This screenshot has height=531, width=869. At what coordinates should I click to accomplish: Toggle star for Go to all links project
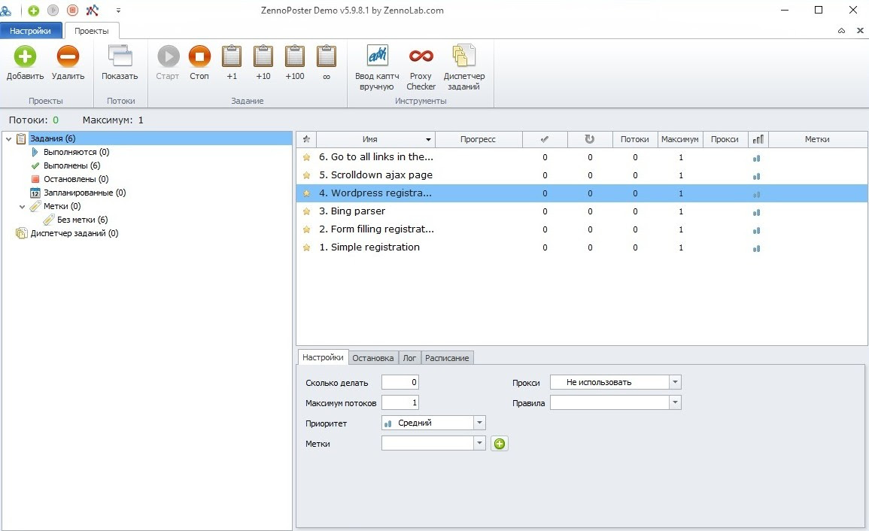pyautogui.click(x=306, y=157)
